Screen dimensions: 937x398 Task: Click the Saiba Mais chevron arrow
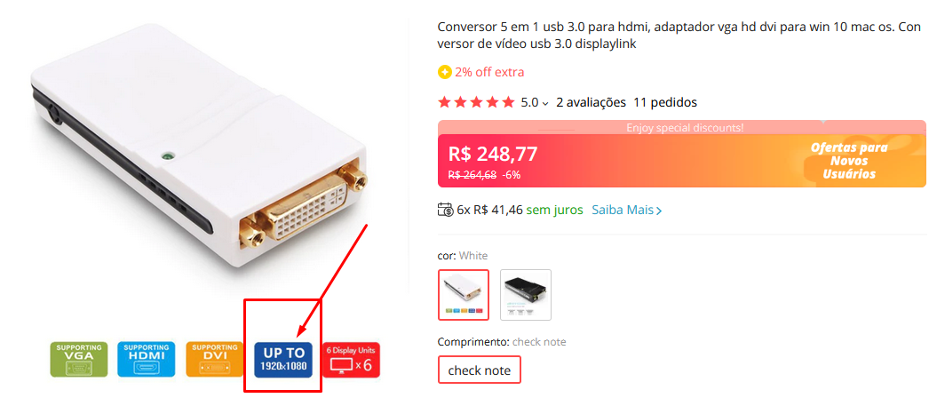(658, 211)
